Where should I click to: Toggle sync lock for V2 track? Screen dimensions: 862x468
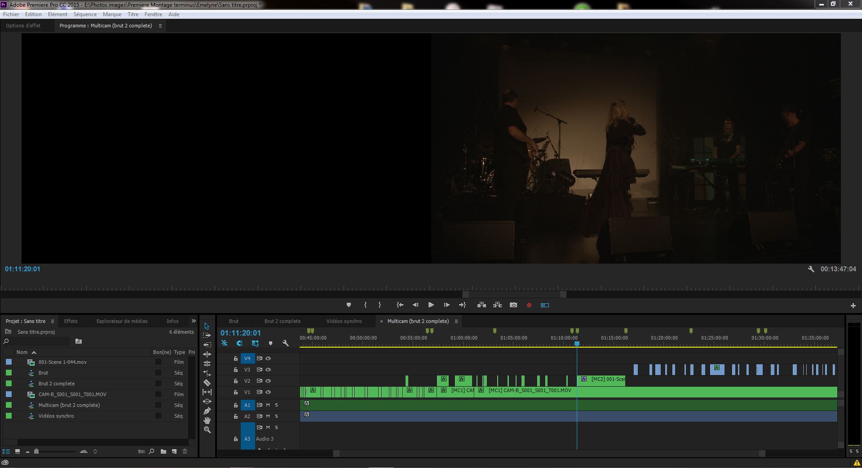click(x=259, y=381)
